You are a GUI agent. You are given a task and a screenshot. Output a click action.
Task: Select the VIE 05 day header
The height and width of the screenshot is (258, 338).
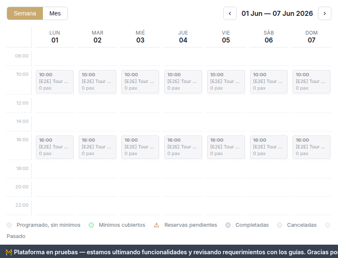226,37
